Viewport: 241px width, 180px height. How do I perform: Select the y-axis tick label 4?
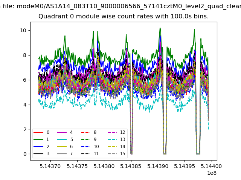coord(25,105)
